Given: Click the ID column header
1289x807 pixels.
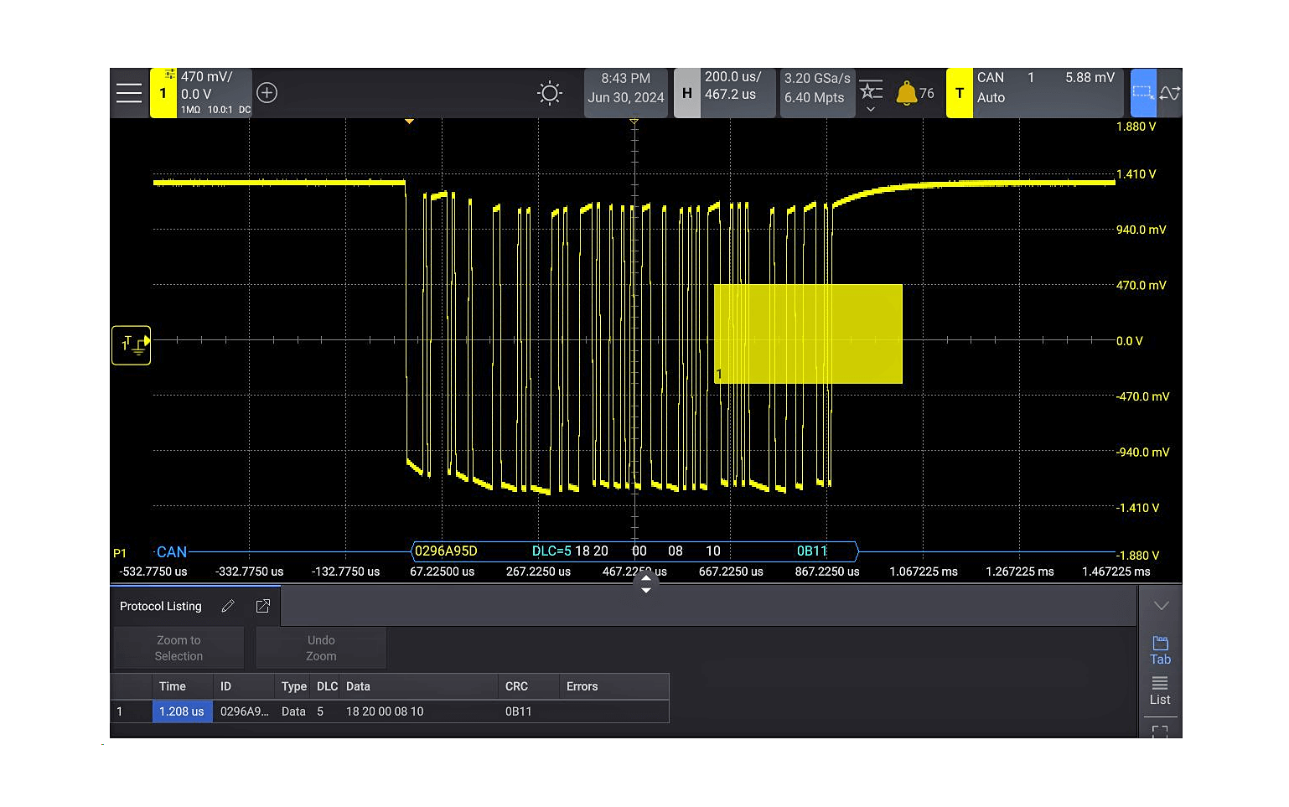Looking at the screenshot, I should tap(244, 686).
